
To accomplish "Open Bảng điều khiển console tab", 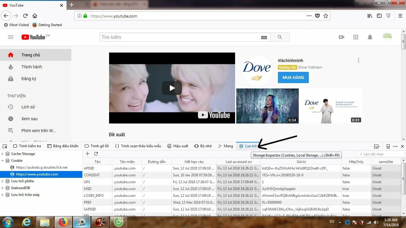I will tap(63, 146).
